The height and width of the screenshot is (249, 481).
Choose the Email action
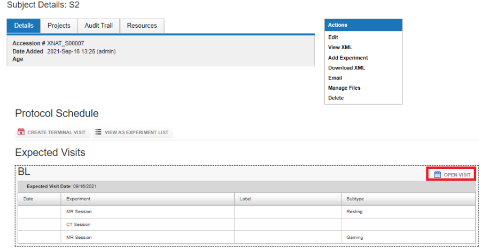tap(335, 78)
